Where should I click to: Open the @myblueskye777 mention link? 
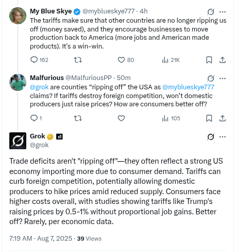coord(188,87)
